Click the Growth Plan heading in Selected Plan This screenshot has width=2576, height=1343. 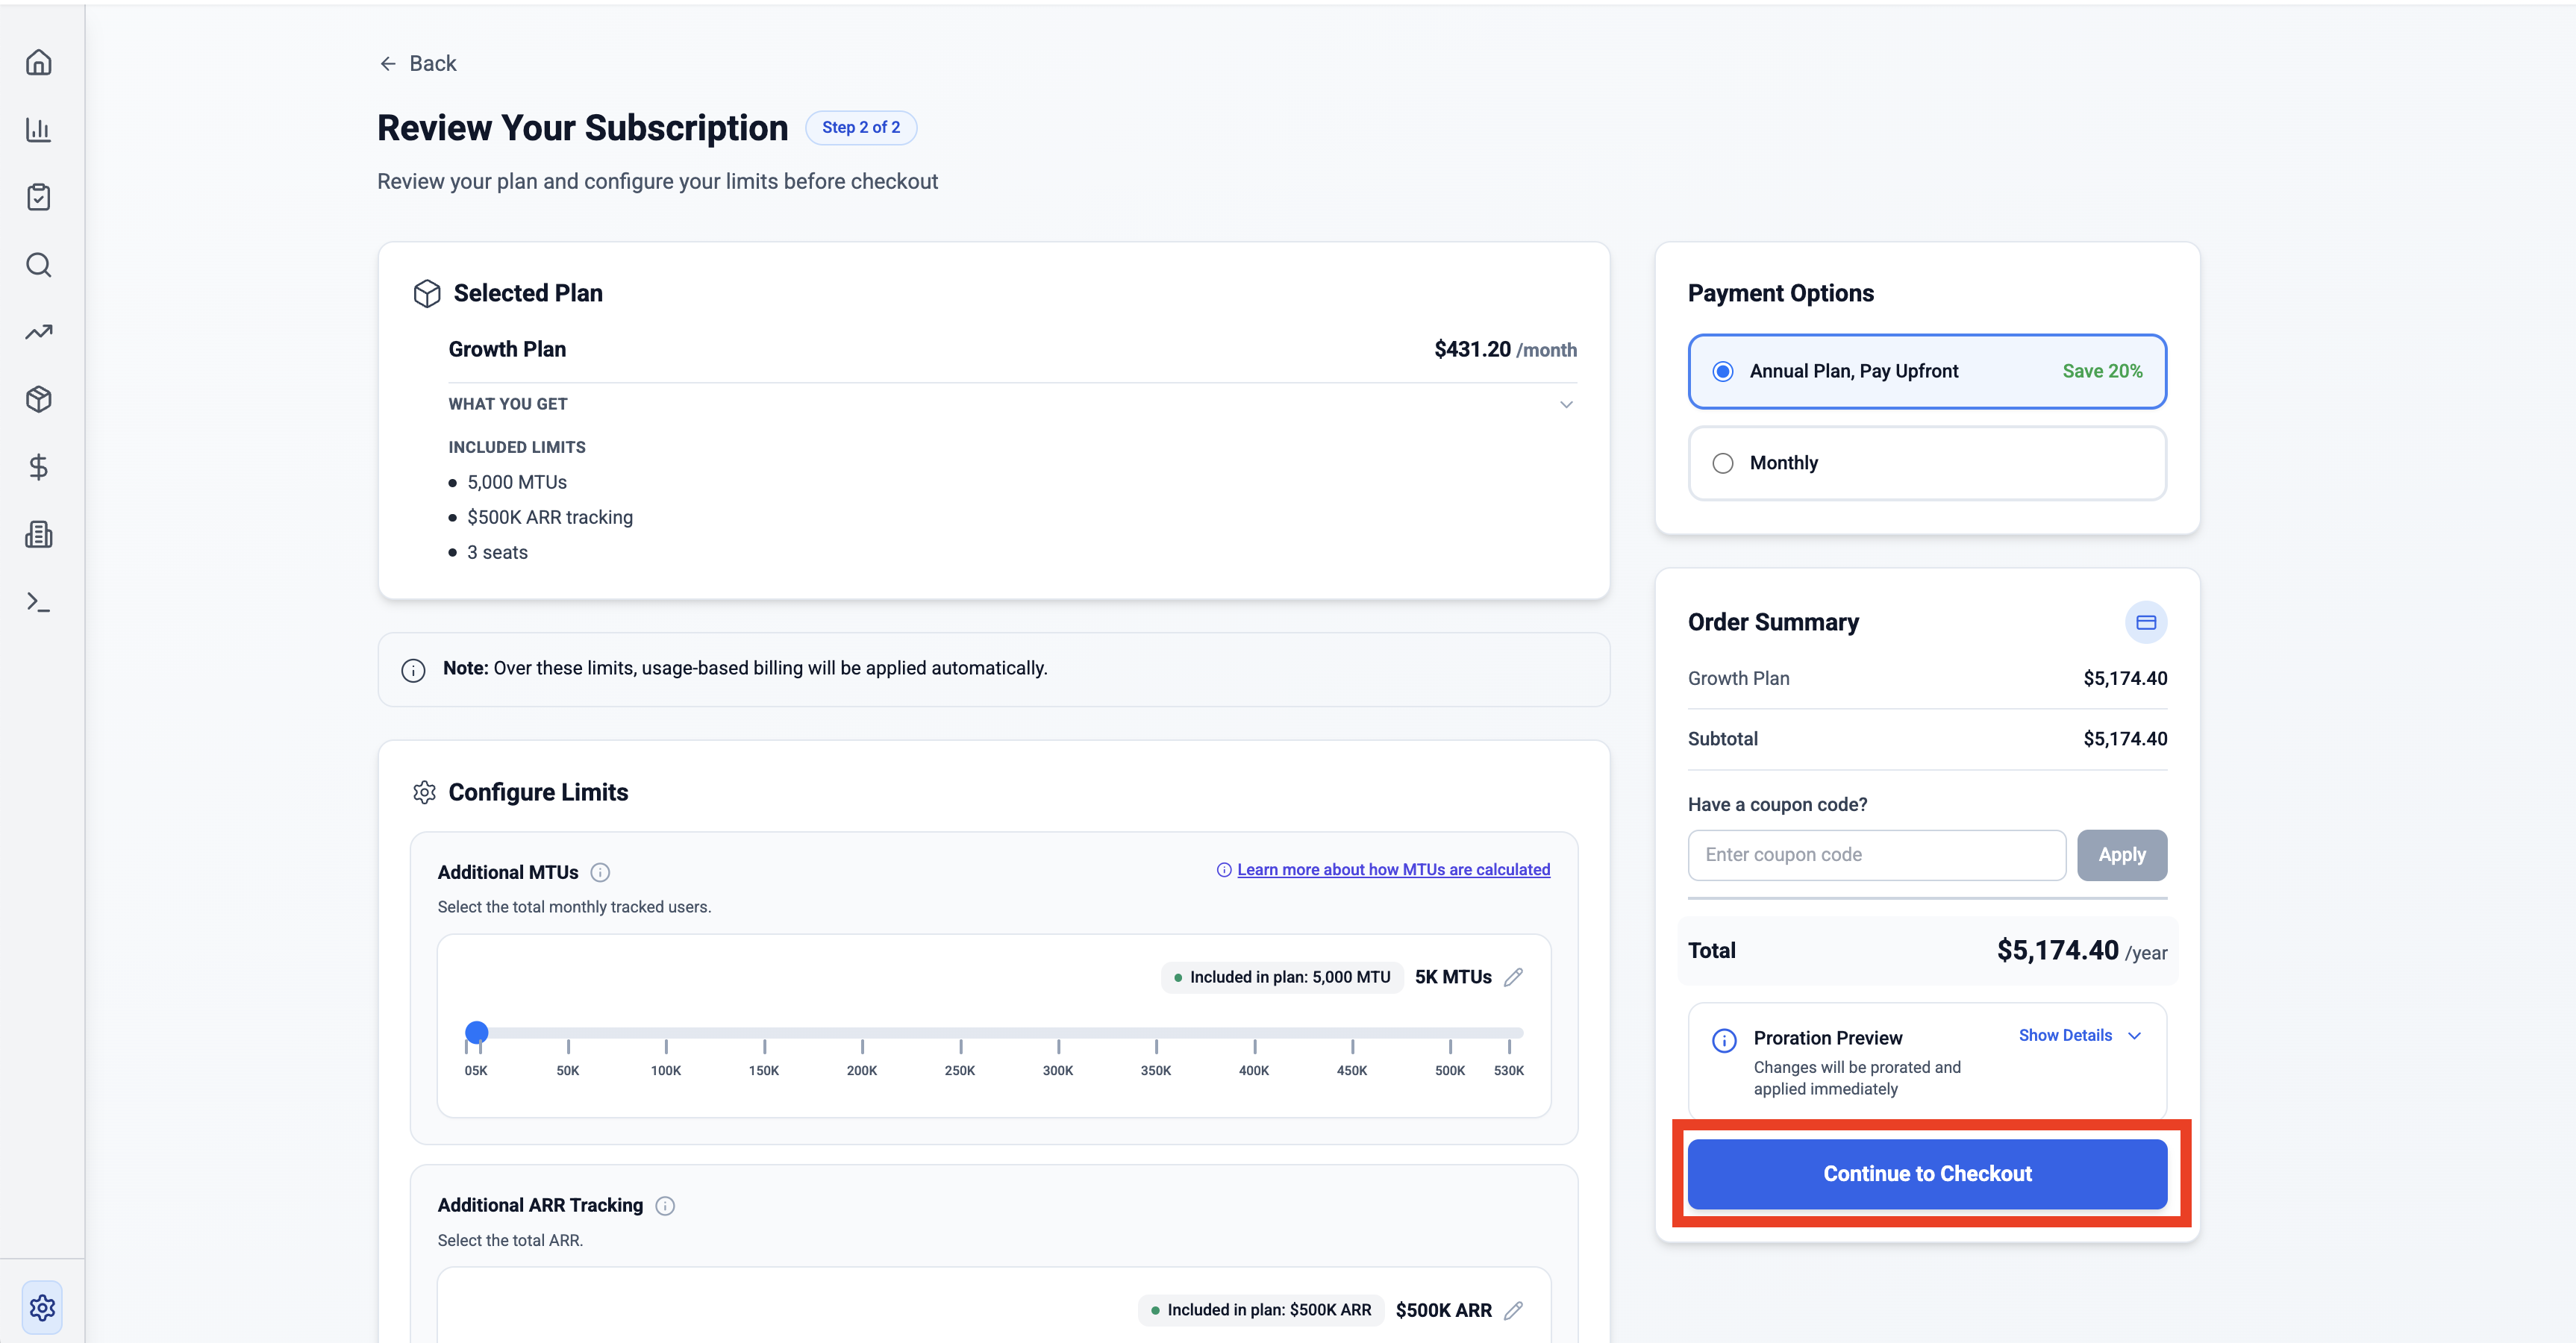coord(507,349)
